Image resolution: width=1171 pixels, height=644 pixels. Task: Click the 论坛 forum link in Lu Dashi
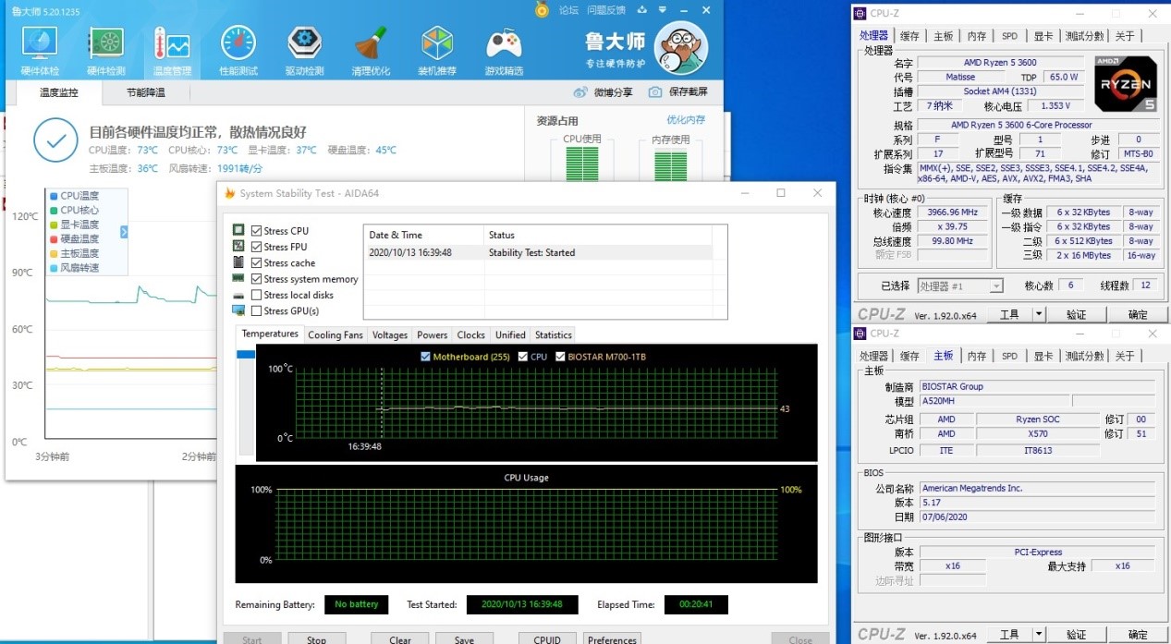568,10
